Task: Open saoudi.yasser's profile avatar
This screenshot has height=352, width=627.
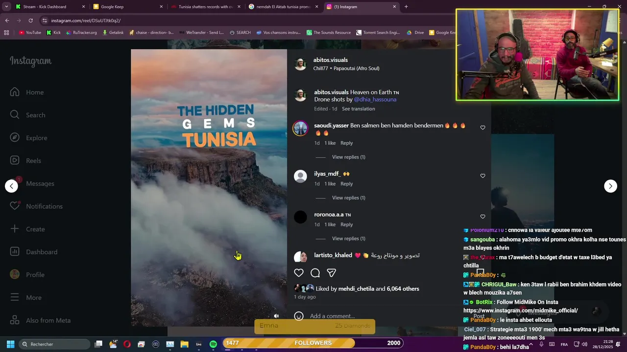Action: point(300,129)
